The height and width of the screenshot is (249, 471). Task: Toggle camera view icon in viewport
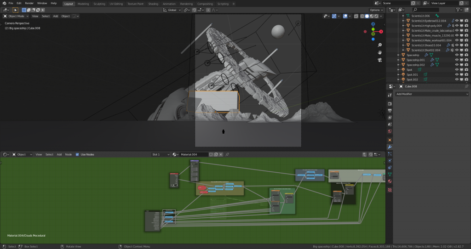(x=380, y=60)
